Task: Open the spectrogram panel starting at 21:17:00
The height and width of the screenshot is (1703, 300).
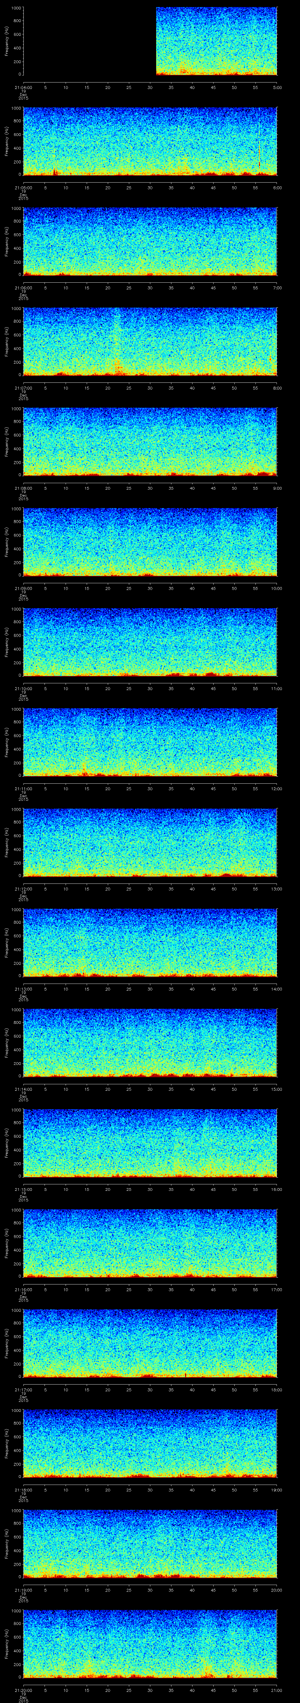Action: tap(150, 1343)
